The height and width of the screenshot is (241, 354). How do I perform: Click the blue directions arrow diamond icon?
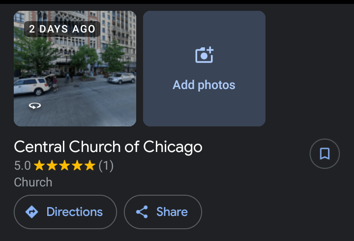click(x=32, y=212)
